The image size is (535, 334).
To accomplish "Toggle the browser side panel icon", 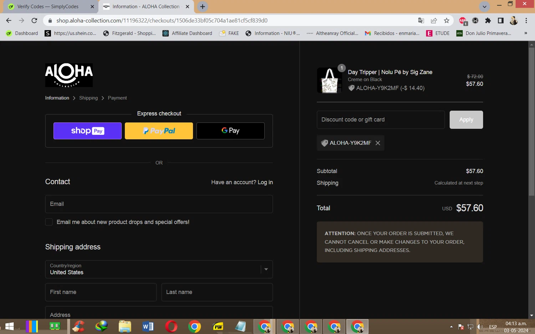I will point(501,21).
